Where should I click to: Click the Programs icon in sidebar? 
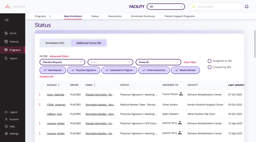click(6, 50)
